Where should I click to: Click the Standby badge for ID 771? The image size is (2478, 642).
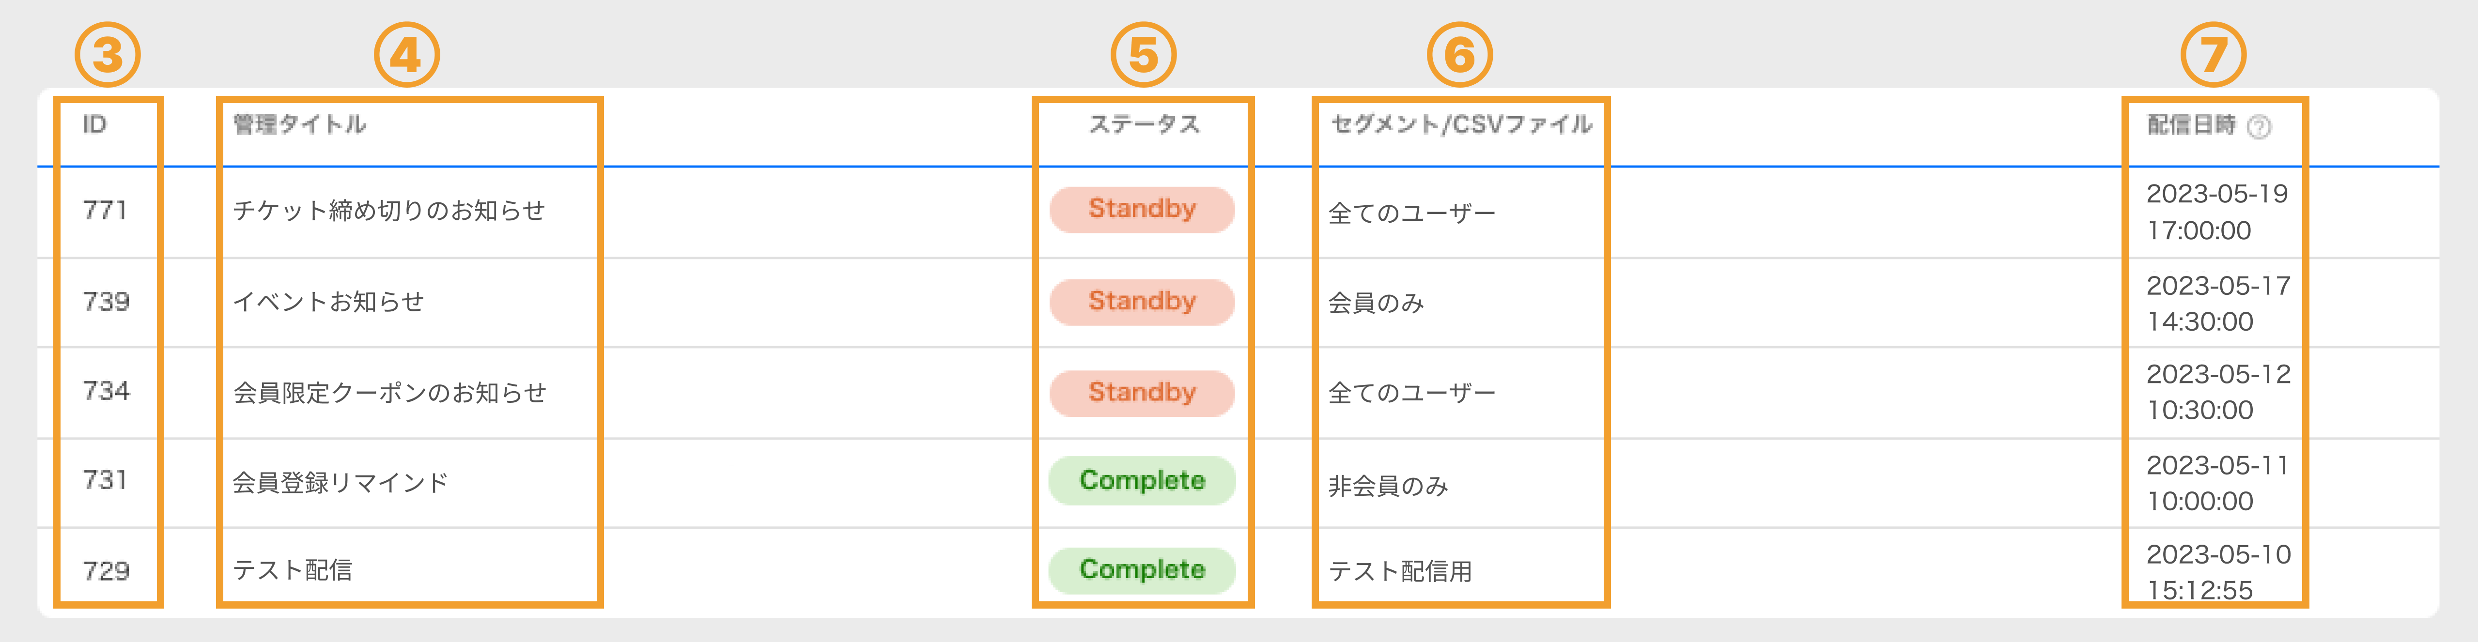click(1142, 210)
